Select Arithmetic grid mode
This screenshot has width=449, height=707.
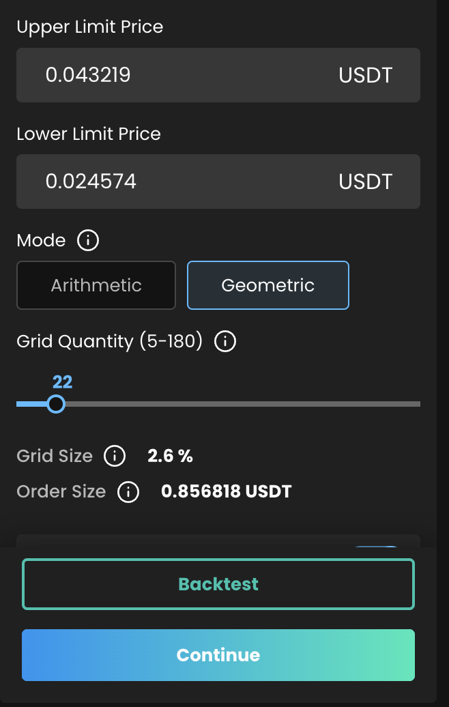96,285
